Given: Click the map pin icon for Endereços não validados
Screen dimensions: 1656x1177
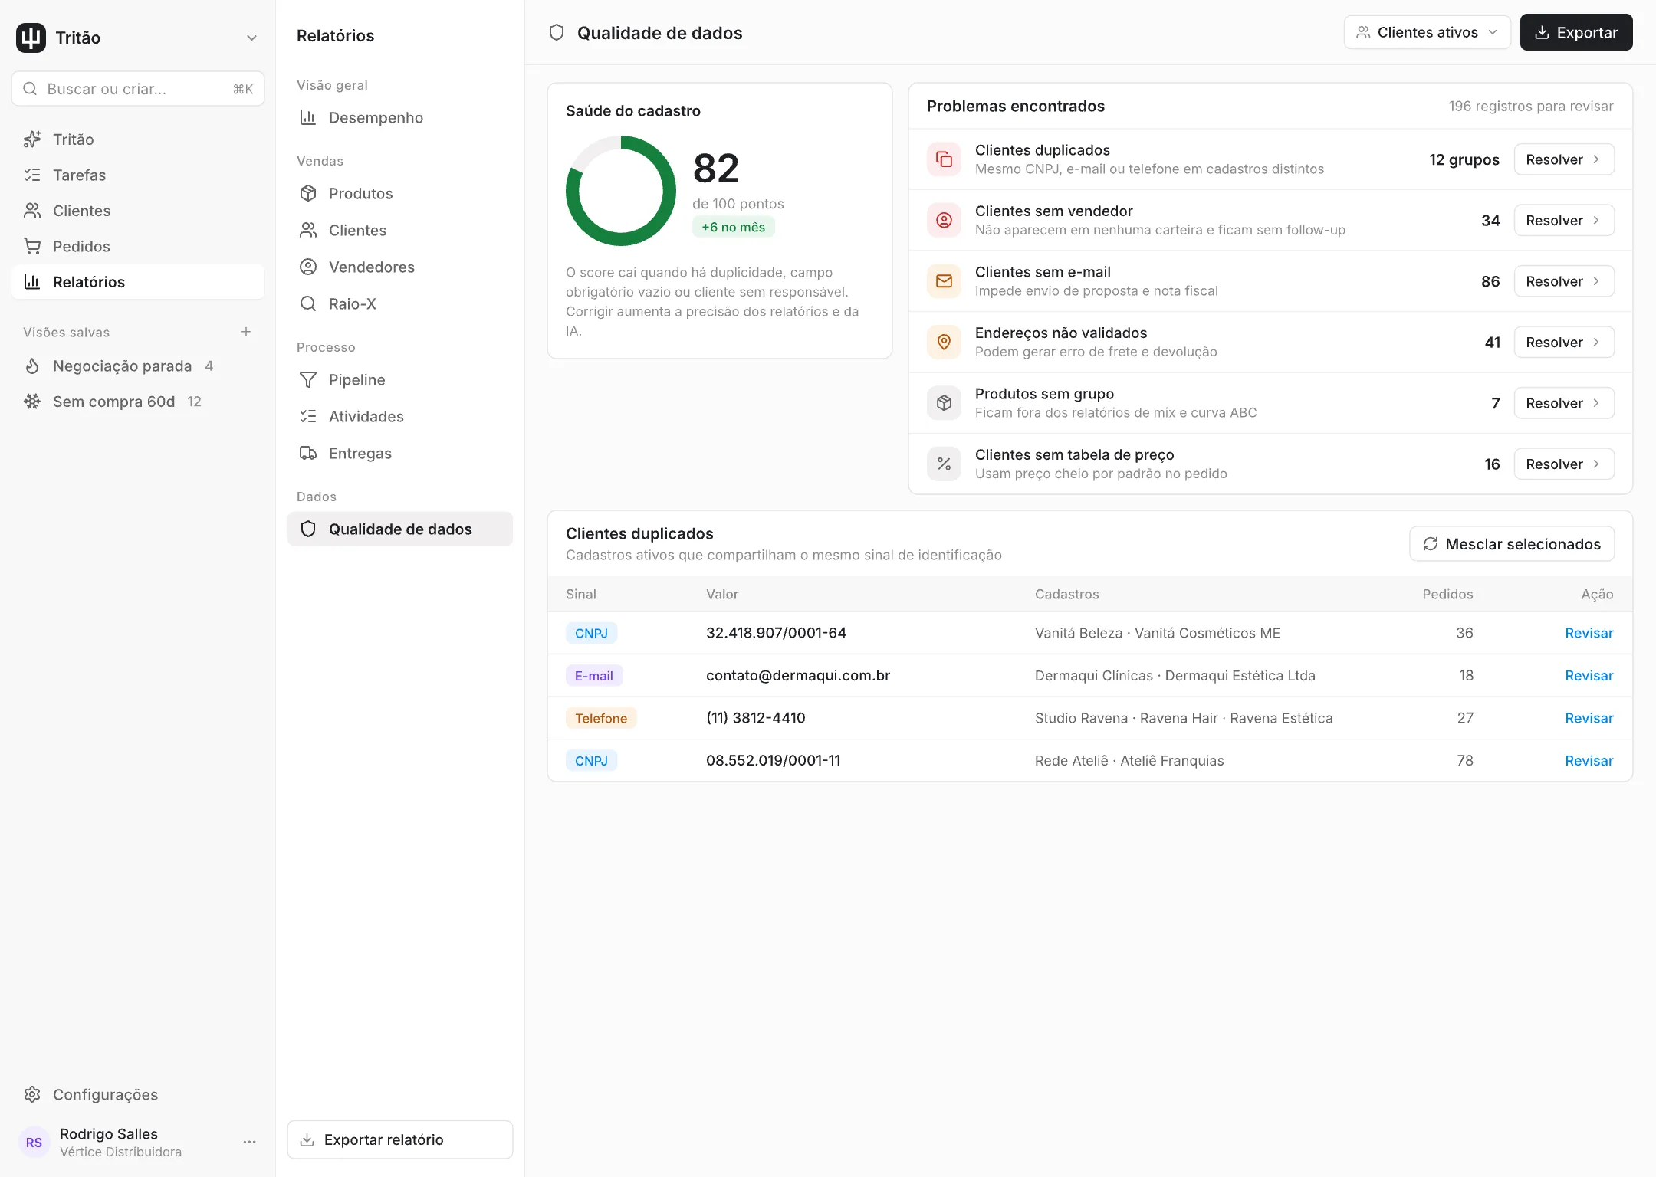Looking at the screenshot, I should point(944,342).
